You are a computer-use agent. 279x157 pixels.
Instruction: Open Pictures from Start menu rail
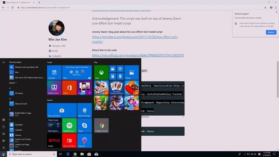point(3,134)
